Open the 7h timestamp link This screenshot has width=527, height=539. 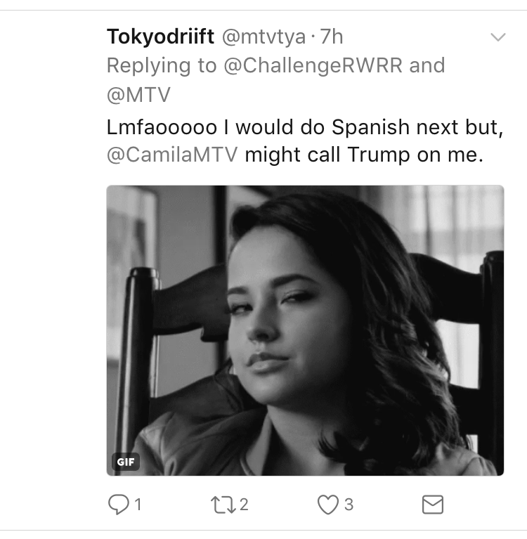pos(332,37)
